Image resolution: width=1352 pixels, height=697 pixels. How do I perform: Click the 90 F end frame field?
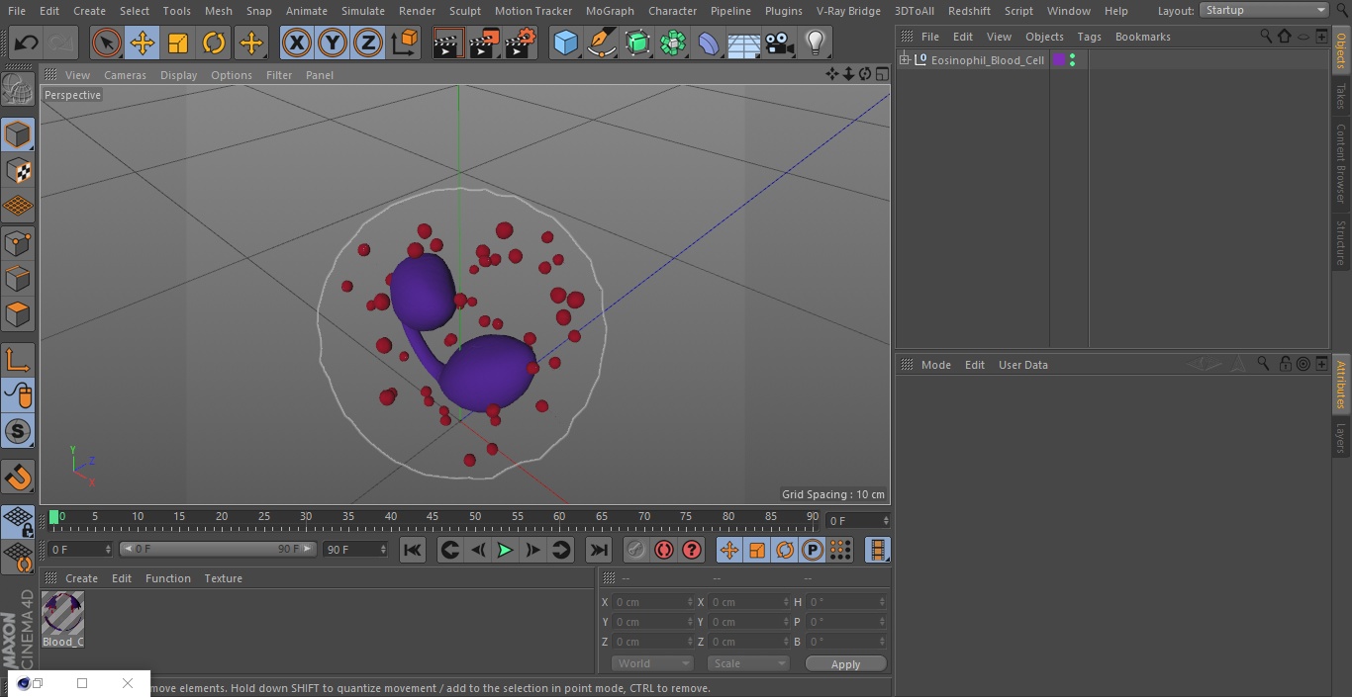[x=355, y=549]
